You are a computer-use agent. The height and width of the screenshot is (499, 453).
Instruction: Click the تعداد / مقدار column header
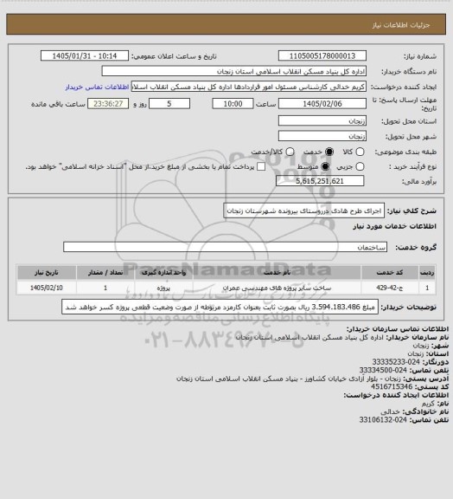105,272
